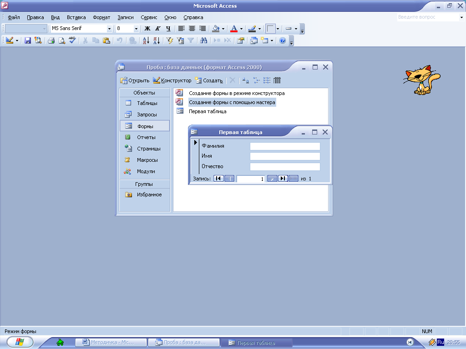The image size is (466, 349).
Task: Align text right
Action: pos(203,29)
